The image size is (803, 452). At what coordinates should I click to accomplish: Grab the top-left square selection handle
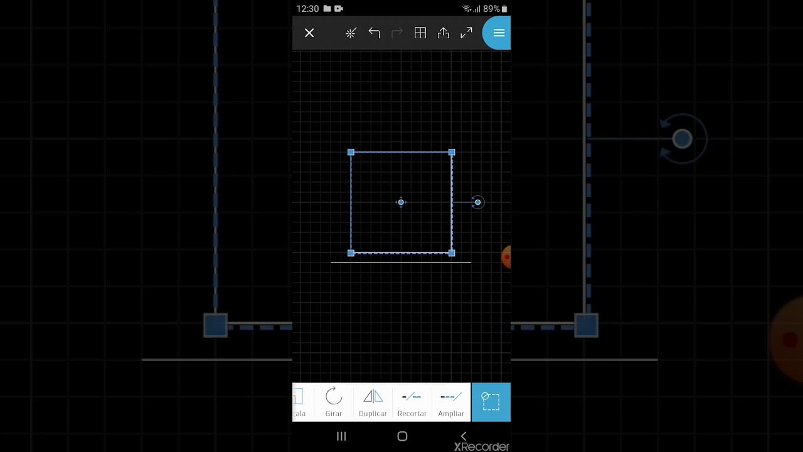click(x=351, y=152)
